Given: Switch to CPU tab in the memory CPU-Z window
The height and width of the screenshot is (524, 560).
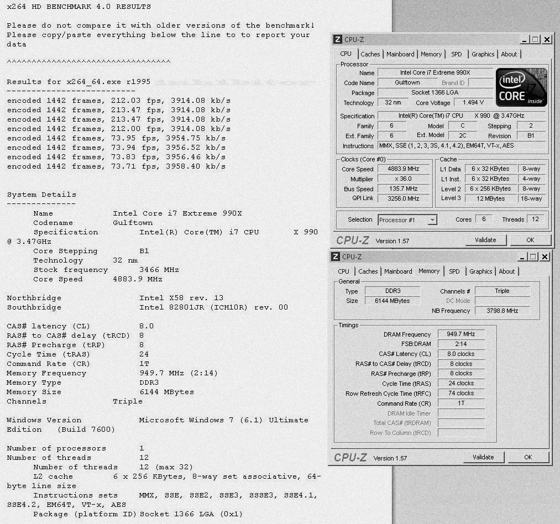Looking at the screenshot, I should 343,271.
